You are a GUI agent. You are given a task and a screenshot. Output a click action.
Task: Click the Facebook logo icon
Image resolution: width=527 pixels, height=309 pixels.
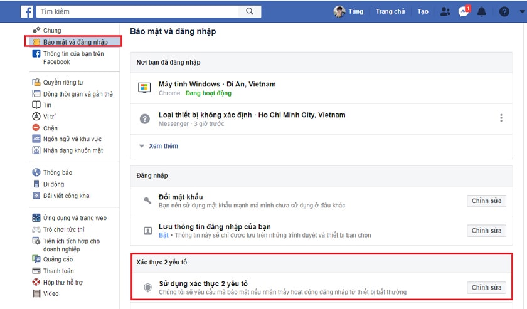pyautogui.click(x=26, y=11)
